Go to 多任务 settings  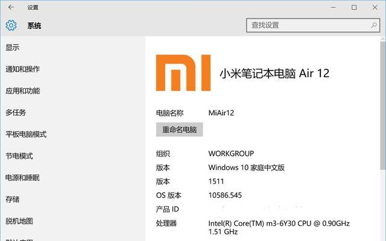coord(16,113)
